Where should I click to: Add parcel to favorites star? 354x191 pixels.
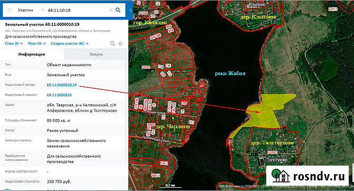[x=120, y=43]
